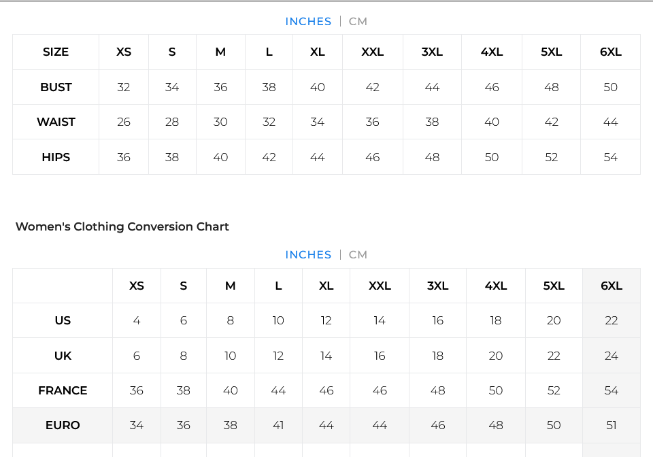Select INCHES above the conversion chart table
653x457 pixels.
coord(308,254)
